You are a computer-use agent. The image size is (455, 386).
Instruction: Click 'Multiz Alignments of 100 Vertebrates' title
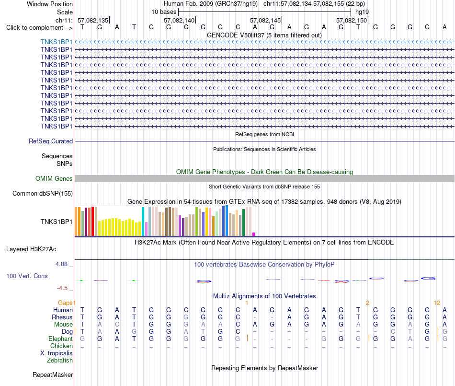click(264, 296)
